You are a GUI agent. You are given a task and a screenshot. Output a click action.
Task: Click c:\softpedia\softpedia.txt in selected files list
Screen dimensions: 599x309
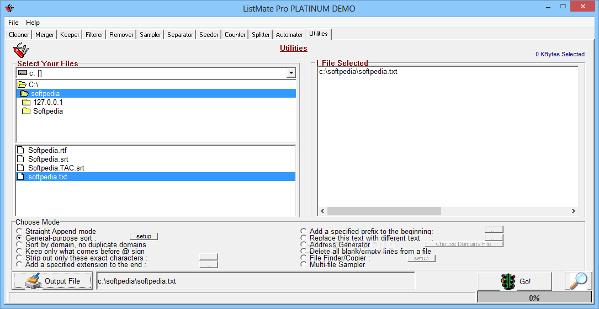pos(358,71)
